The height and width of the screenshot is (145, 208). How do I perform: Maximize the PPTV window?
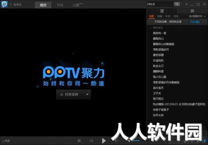(198, 4)
